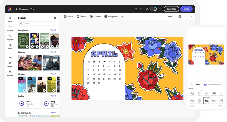Open the pages overview icon
The height and width of the screenshot is (122, 227).
[x=180, y=17]
